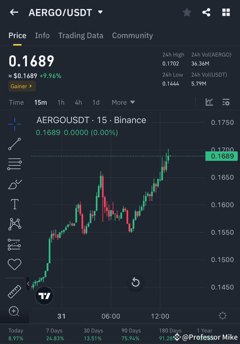Select the trend line drawing tool
Image resolution: width=240 pixels, height=344 pixels.
pyautogui.click(x=14, y=144)
